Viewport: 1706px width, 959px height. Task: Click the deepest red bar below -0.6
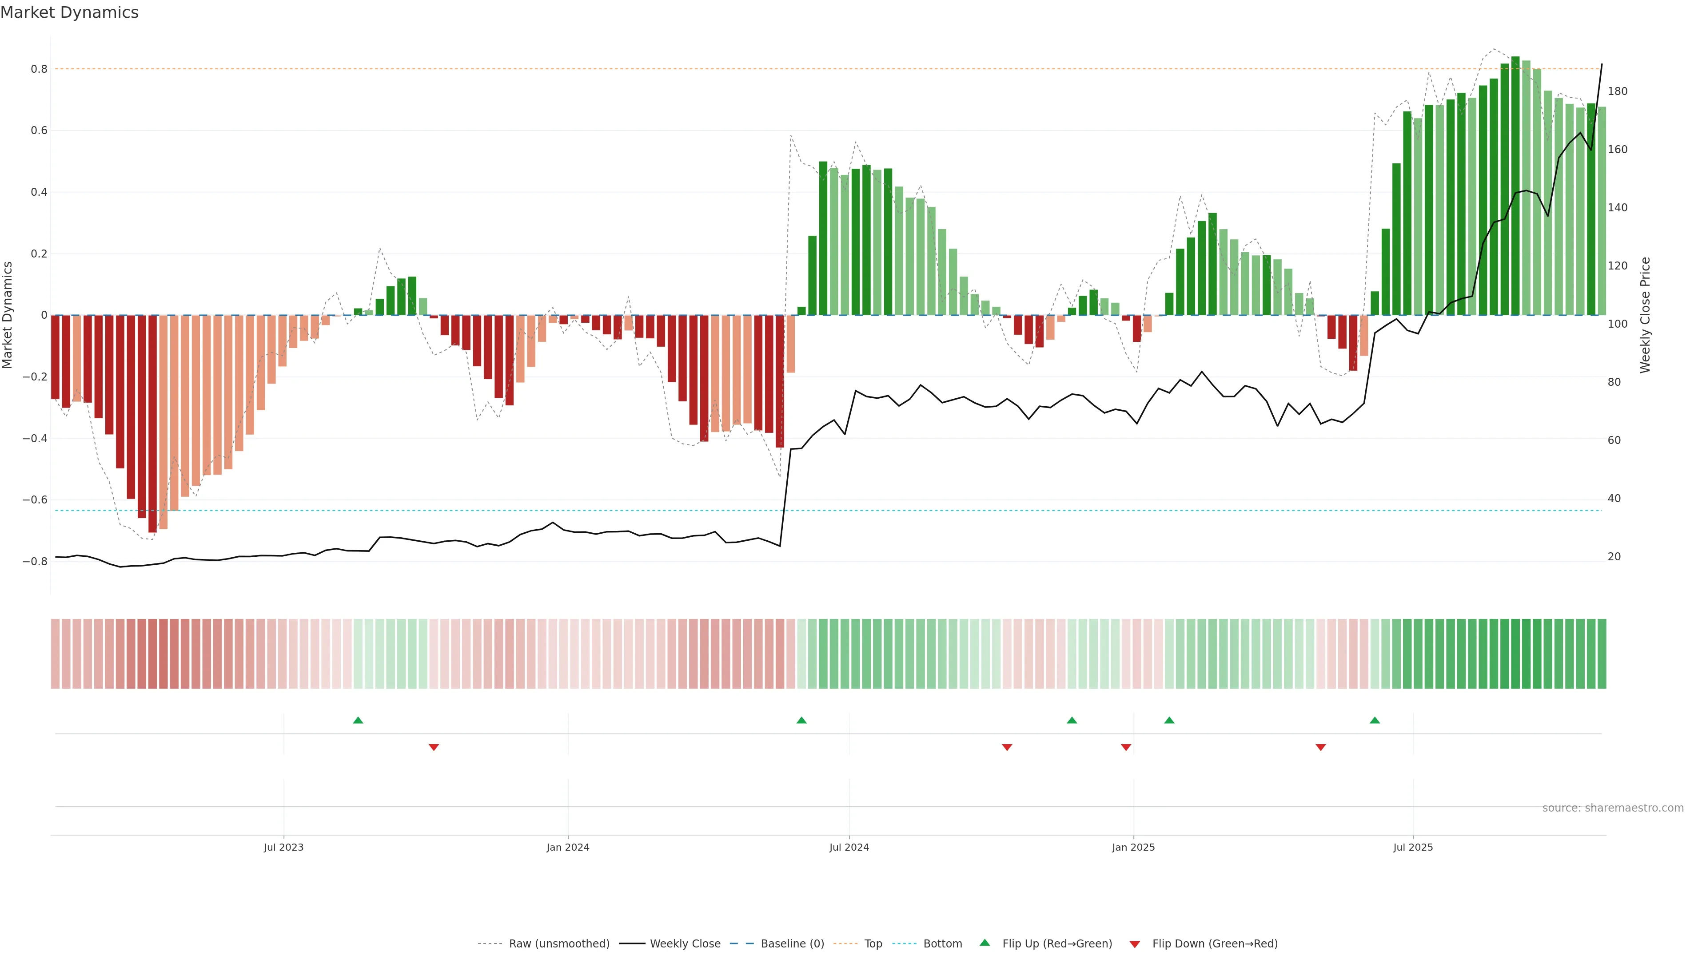(x=152, y=424)
